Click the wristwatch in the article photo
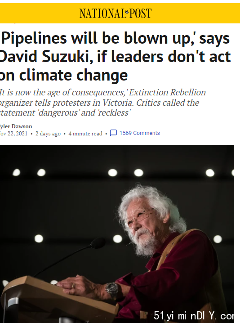Screen dimensions: 240x323 click(112, 290)
